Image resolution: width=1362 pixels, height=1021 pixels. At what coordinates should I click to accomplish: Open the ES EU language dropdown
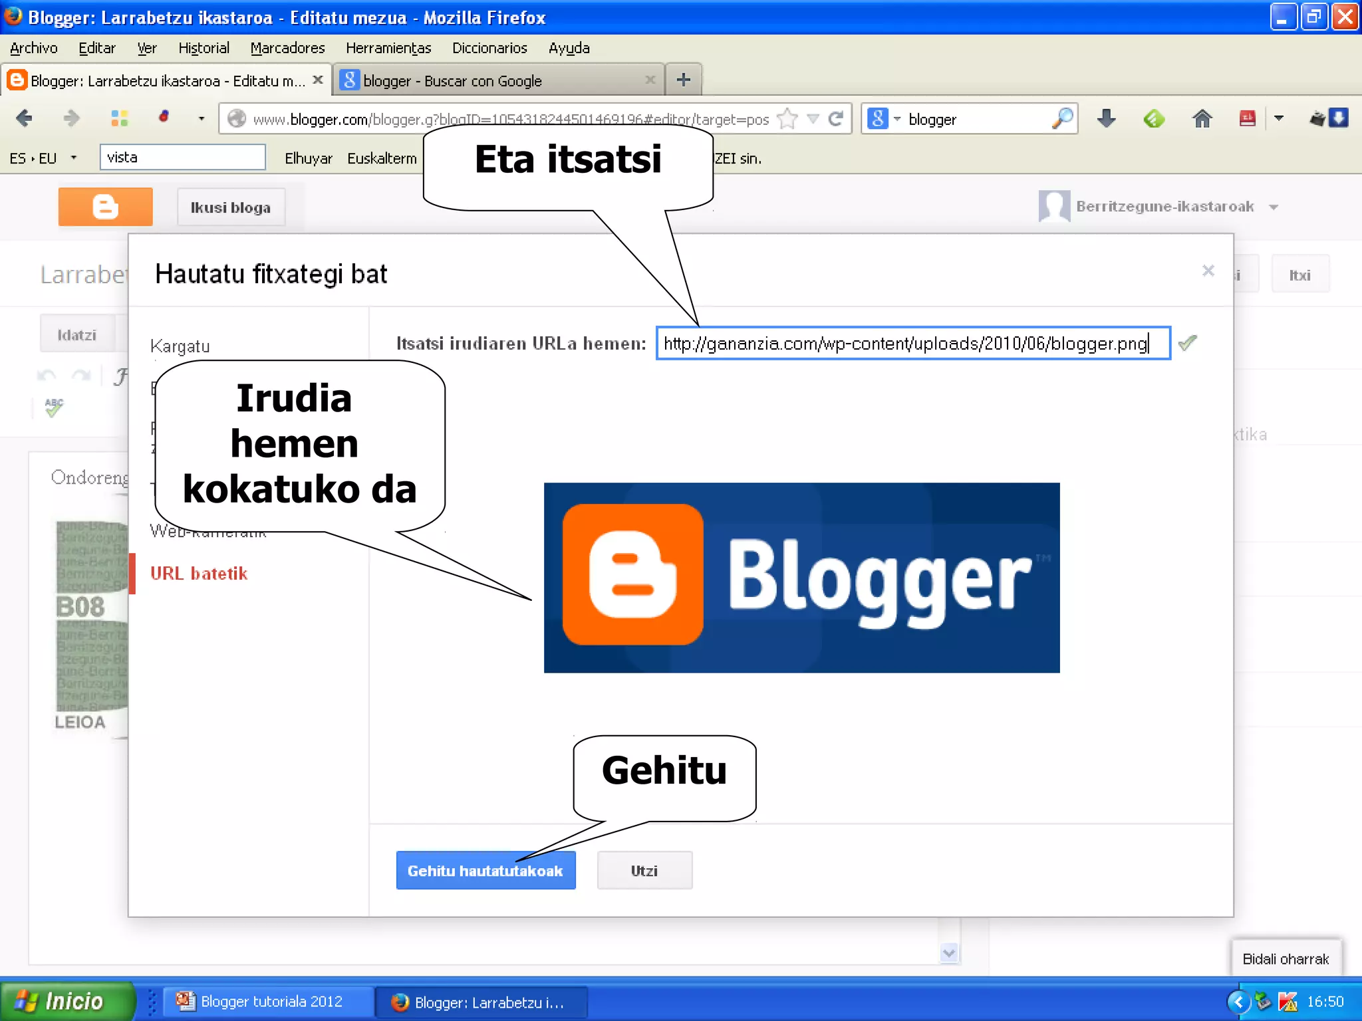tap(74, 158)
